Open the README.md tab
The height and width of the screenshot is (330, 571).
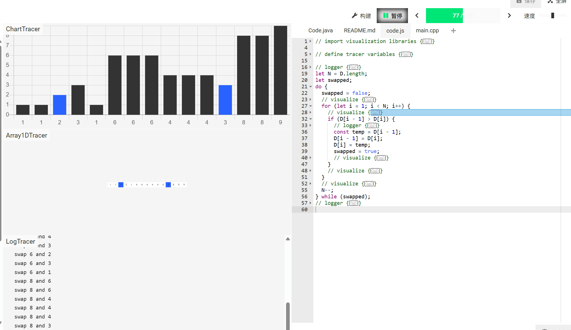(359, 30)
